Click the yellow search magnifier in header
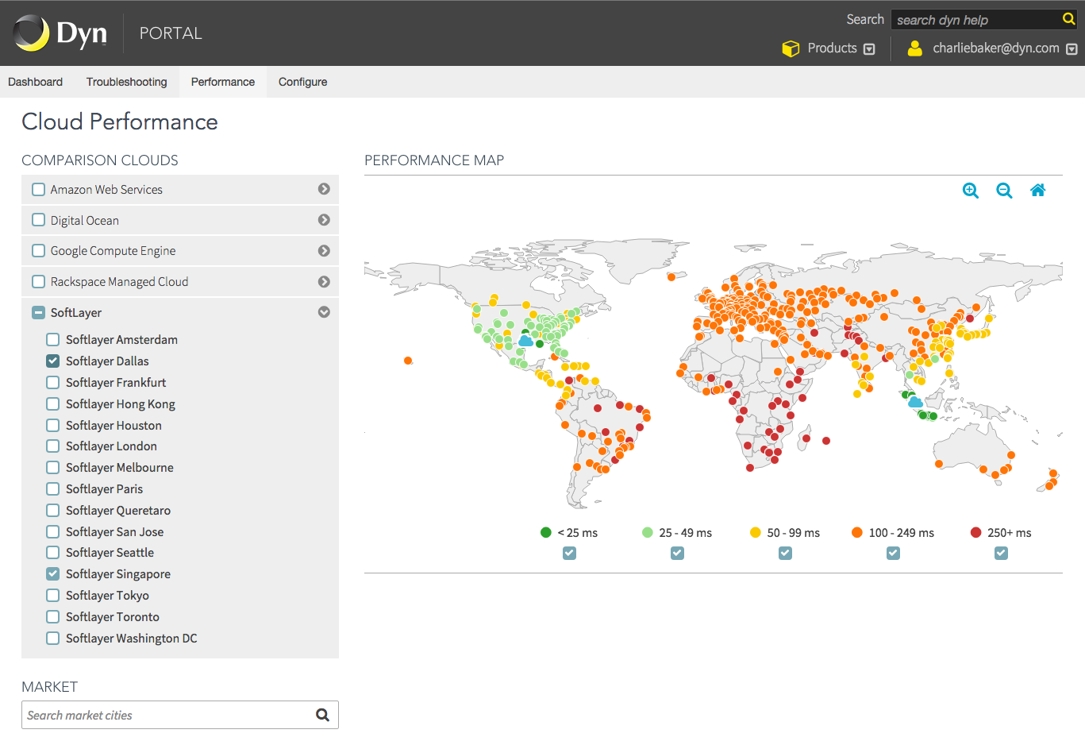Screen dimensions: 1085x745 pyautogui.click(x=1068, y=19)
